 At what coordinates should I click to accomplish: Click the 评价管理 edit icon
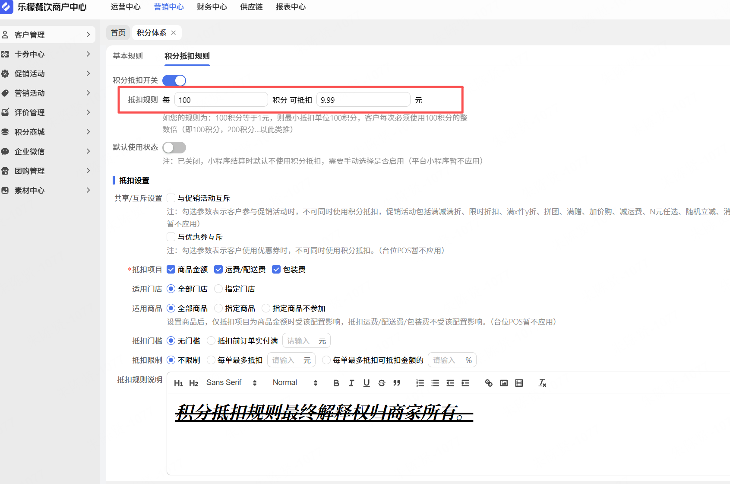click(x=5, y=112)
